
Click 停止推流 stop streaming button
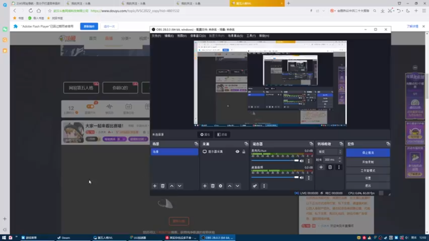pyautogui.click(x=368, y=153)
